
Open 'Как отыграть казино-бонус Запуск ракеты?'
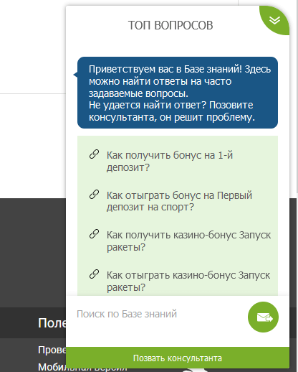(x=188, y=281)
